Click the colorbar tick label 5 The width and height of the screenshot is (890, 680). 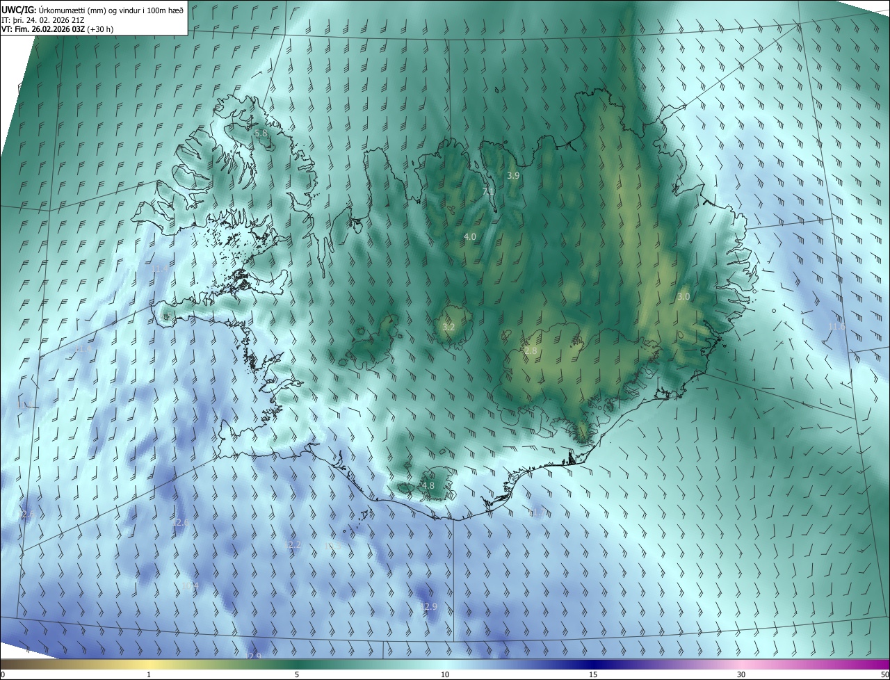coord(297,674)
